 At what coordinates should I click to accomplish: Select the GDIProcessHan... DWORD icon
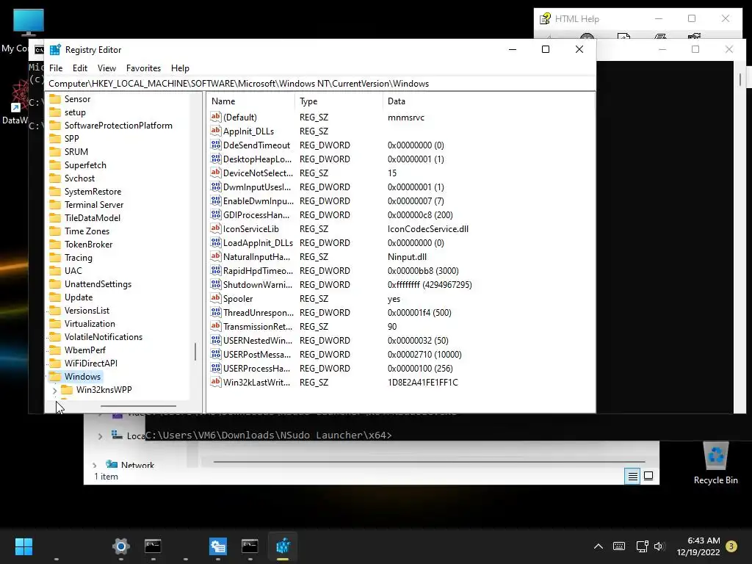216,215
